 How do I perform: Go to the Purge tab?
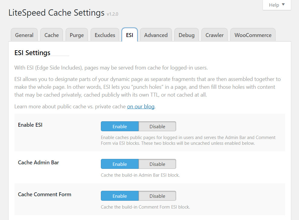(x=77, y=35)
